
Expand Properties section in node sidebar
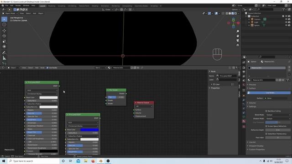click(214, 88)
